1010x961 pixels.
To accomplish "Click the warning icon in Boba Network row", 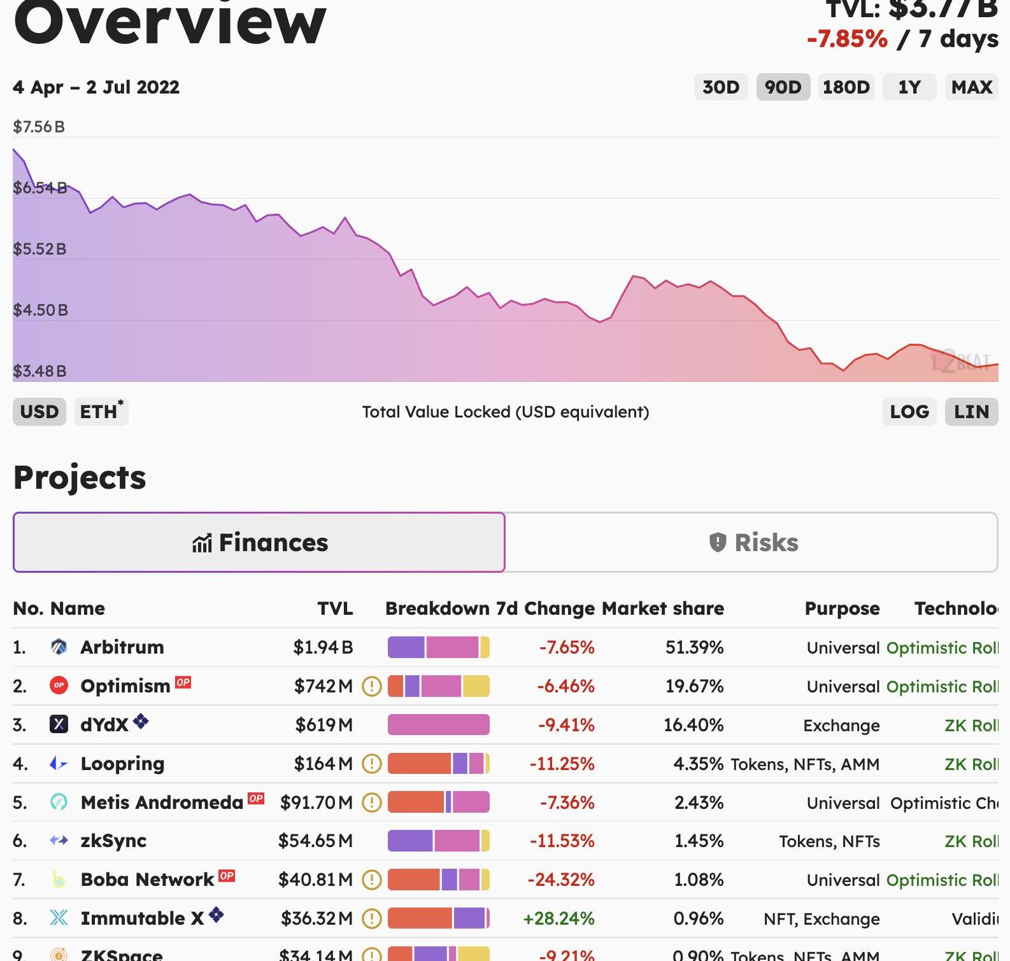I will pos(371,880).
